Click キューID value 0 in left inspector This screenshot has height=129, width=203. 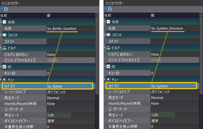click(71, 73)
